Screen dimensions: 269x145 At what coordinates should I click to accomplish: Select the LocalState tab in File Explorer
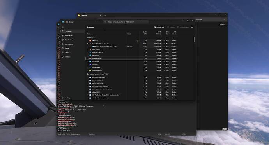pyautogui.click(x=90, y=15)
